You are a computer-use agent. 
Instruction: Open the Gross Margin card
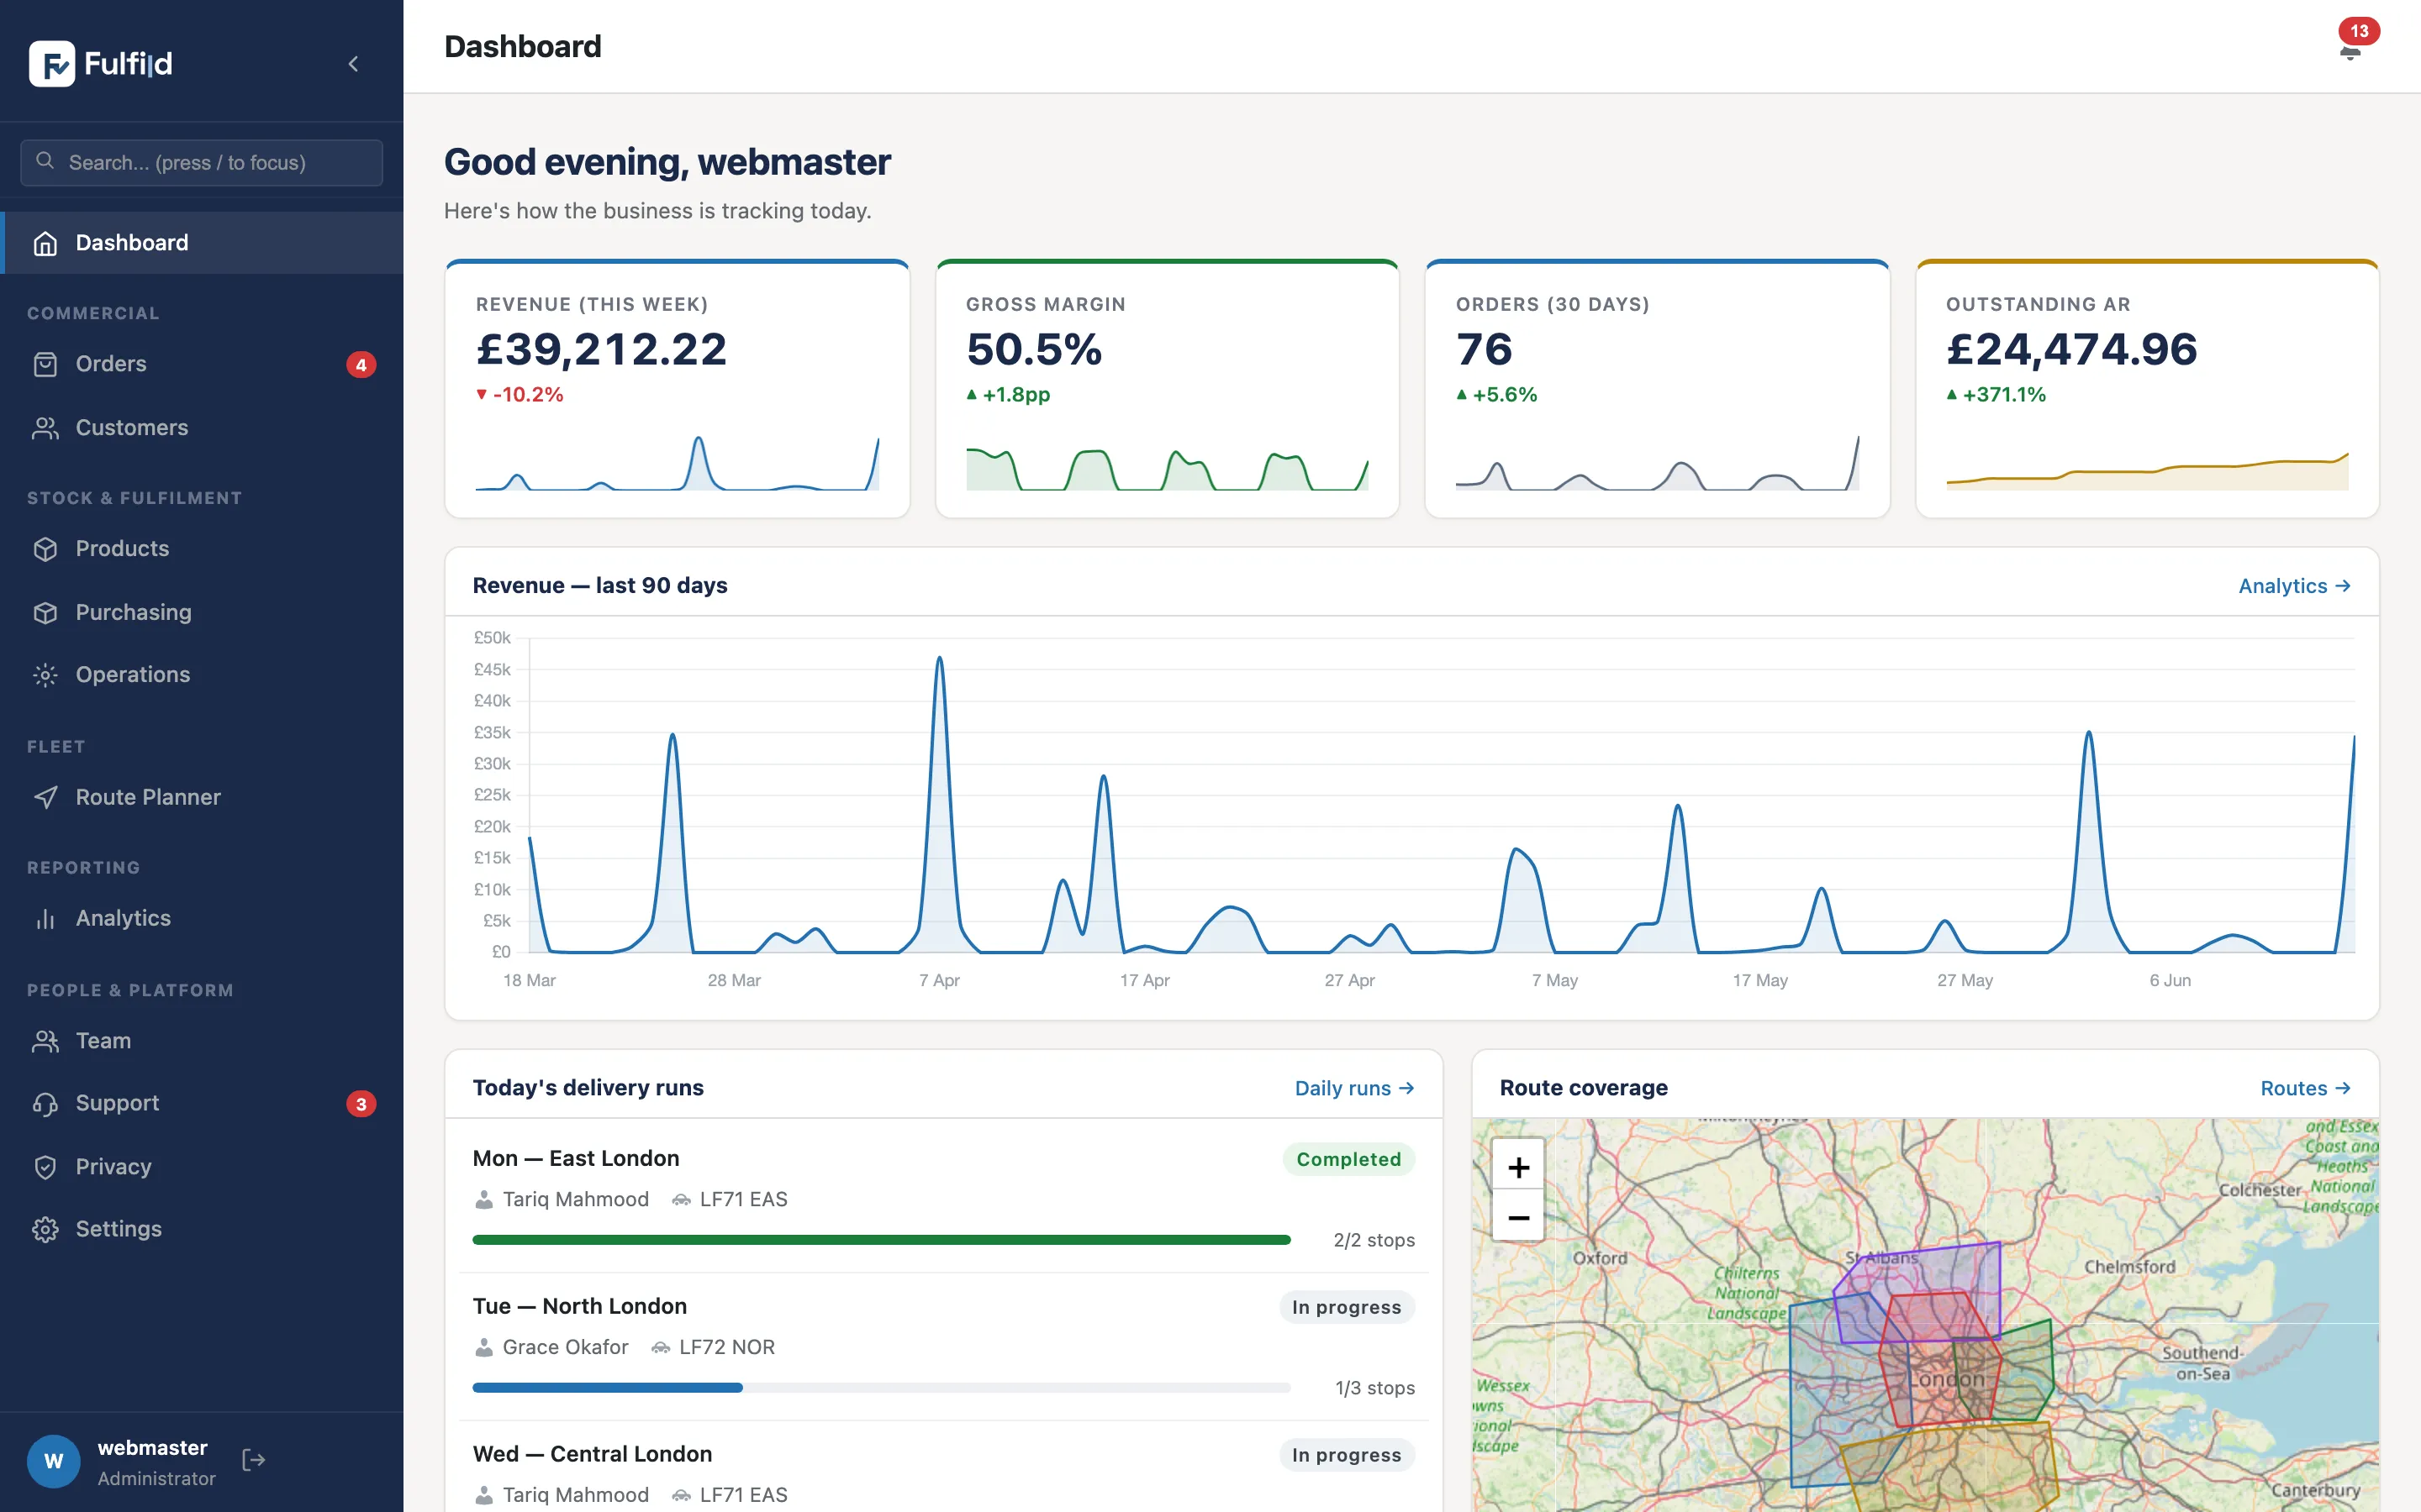pos(1167,389)
